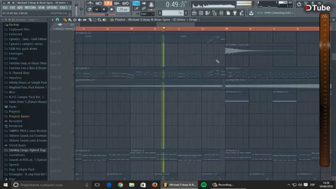Select the playlist Playback tool
The width and height of the screenshot is (336, 189).
(104, 20)
